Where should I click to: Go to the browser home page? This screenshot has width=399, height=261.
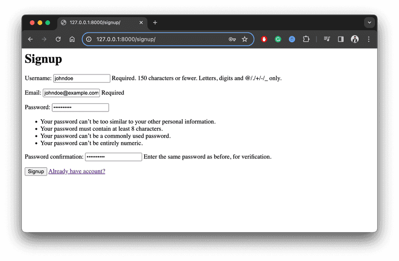pyautogui.click(x=72, y=39)
